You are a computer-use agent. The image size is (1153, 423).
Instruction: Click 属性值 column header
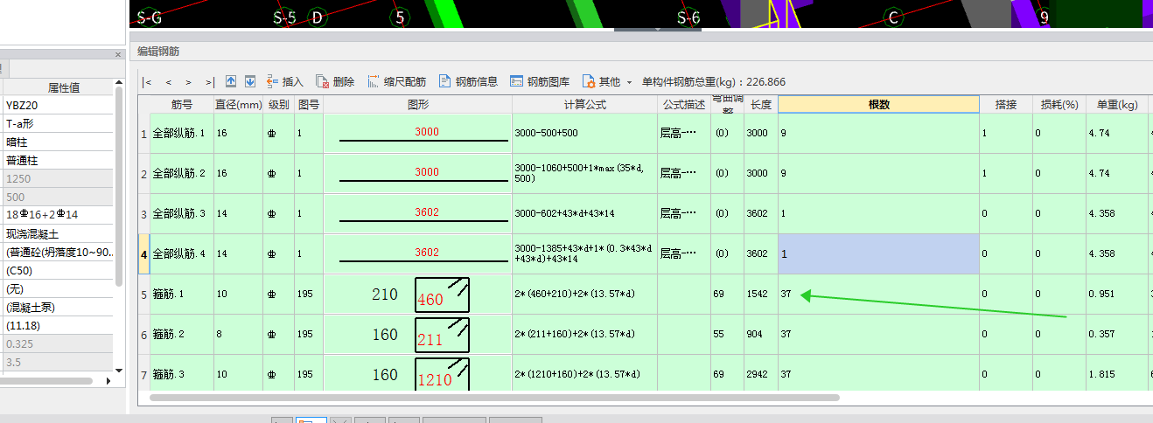[x=63, y=87]
